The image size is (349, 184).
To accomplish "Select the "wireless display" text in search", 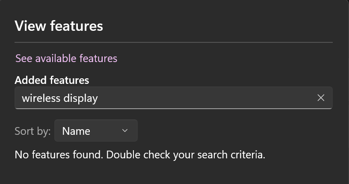I will [60, 98].
